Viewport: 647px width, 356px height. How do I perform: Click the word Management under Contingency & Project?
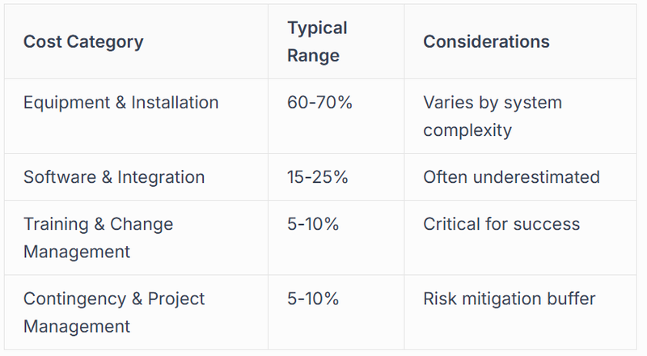[77, 327]
